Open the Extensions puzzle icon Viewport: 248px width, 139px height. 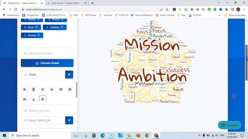coord(226,9)
